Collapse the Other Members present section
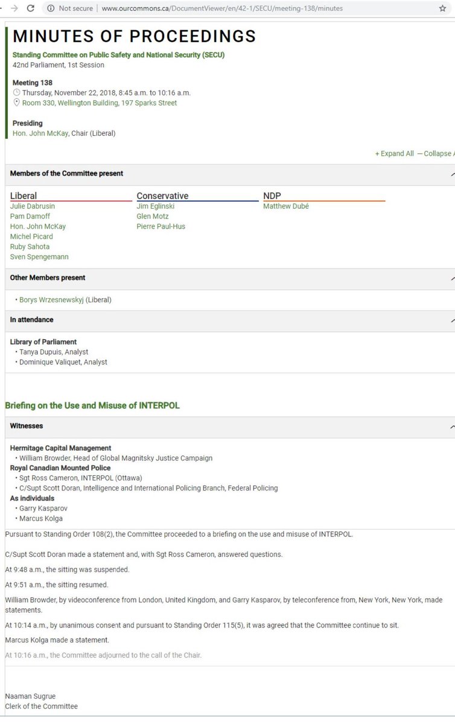The image size is (455, 724). (x=453, y=278)
